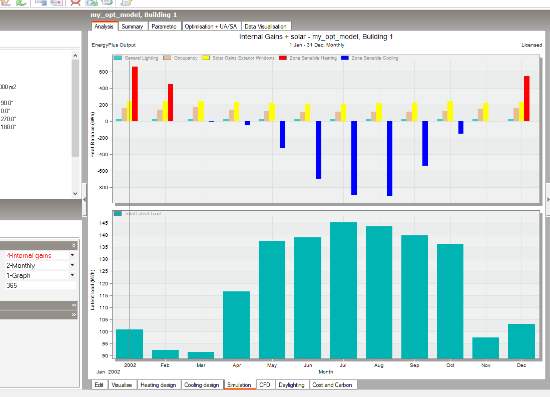Click the Solar Gains Exterior Windows legend swatch

tap(206, 58)
